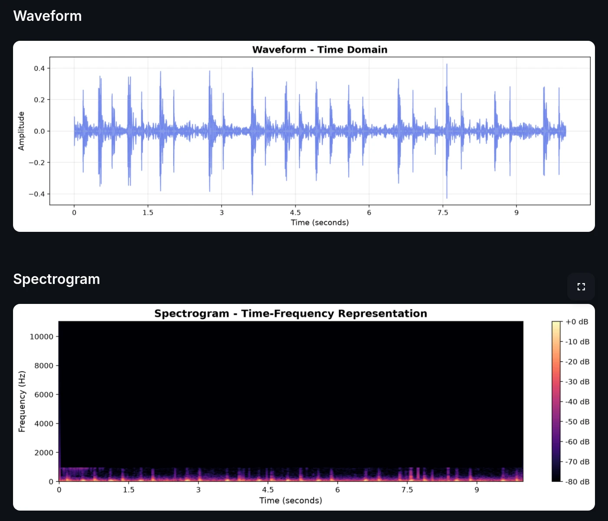The width and height of the screenshot is (608, 521).
Task: Open the spectrogram time-frequency plot image
Action: click(304, 407)
